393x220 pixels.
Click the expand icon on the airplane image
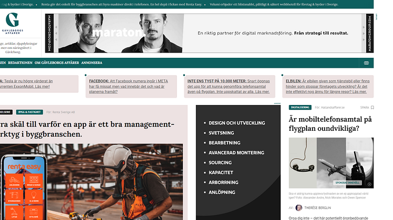[x=369, y=184]
